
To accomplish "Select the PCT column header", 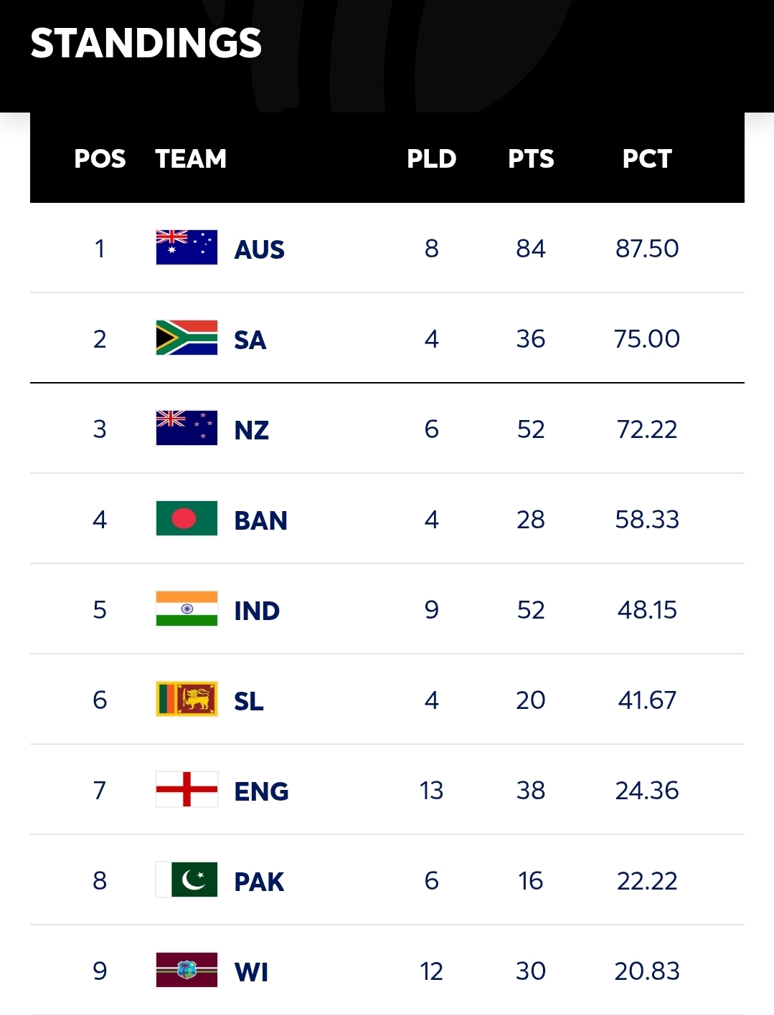I will [647, 158].
